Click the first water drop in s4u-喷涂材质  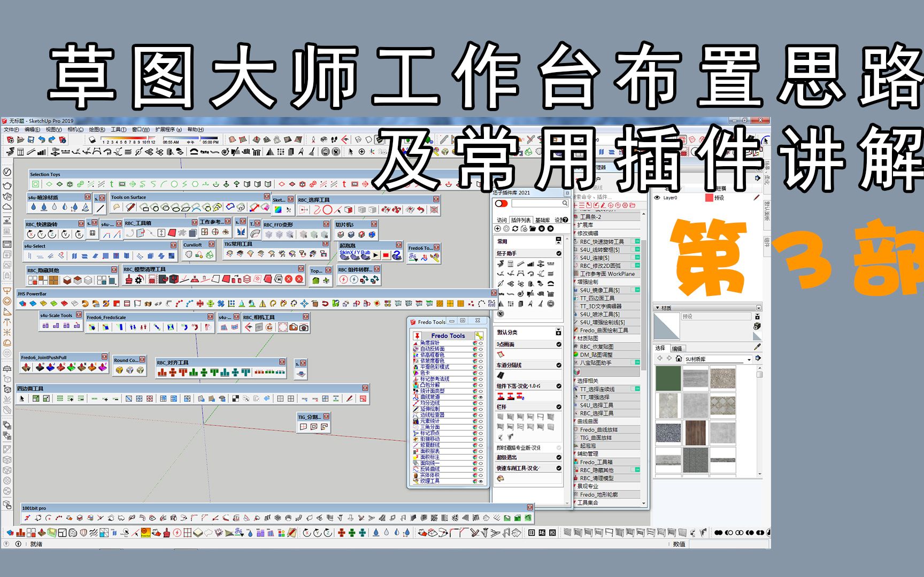pyautogui.click(x=34, y=207)
